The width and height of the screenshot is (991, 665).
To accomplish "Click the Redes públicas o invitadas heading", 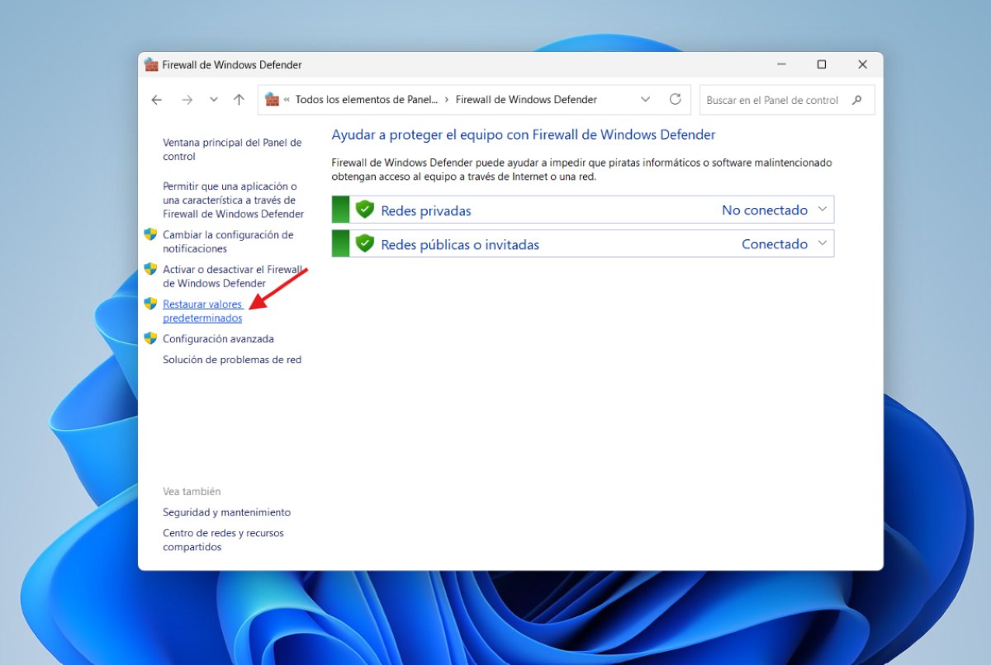I will point(460,244).
